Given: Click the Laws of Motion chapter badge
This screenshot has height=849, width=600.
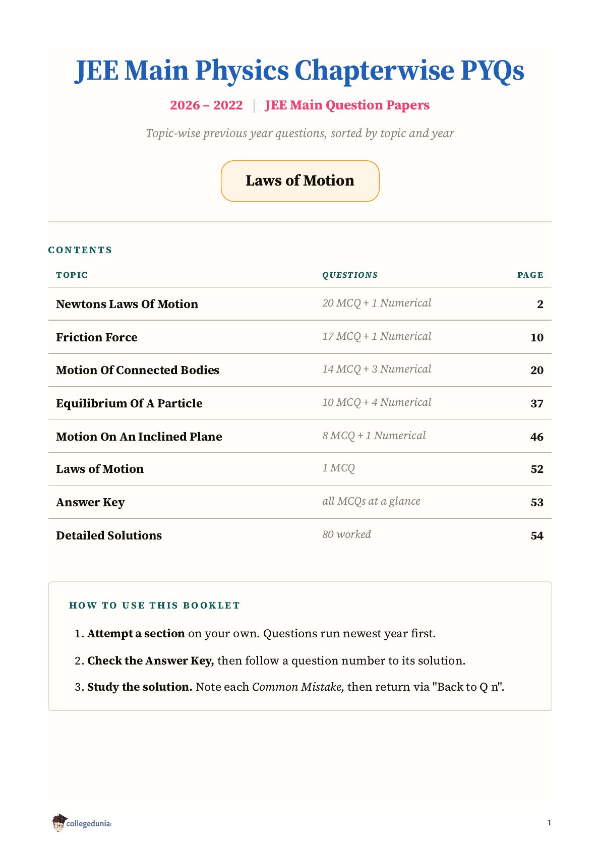Looking at the screenshot, I should [x=300, y=181].
